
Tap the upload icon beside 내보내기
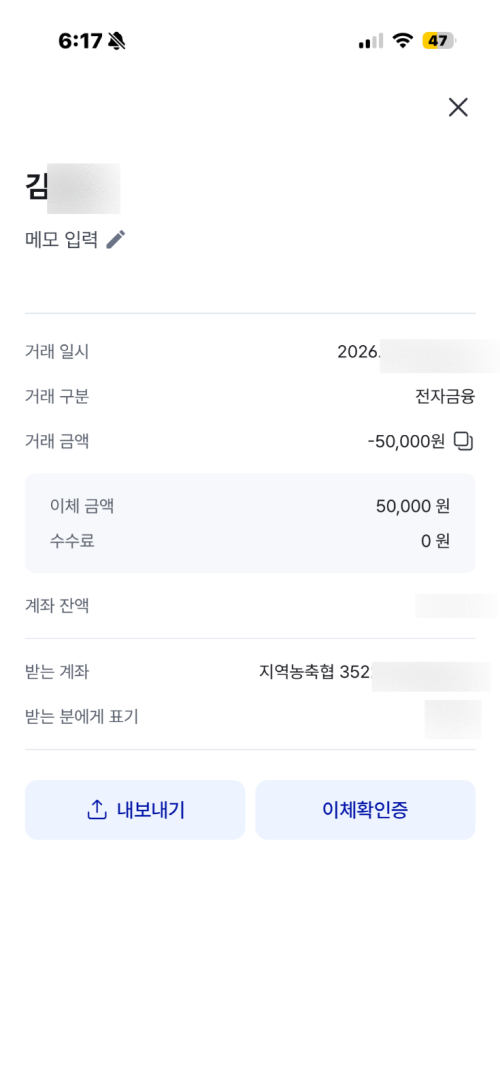tap(97, 809)
